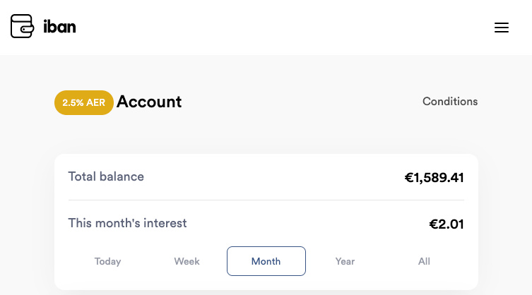This screenshot has height=295, width=532.
Task: Select the Today period tab
Action: coord(108,261)
